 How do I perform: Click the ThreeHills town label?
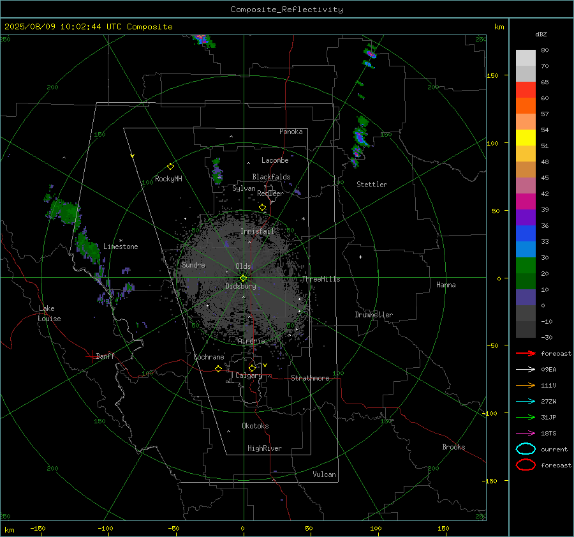tap(321, 279)
